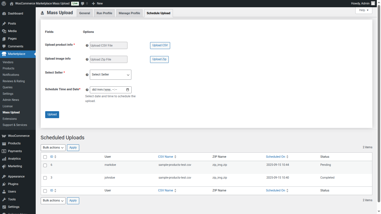Check the checkbox for johndoe's completed upload

(x=45, y=178)
